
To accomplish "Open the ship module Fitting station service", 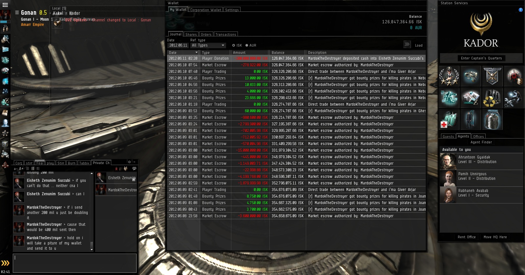I will pos(471,76).
